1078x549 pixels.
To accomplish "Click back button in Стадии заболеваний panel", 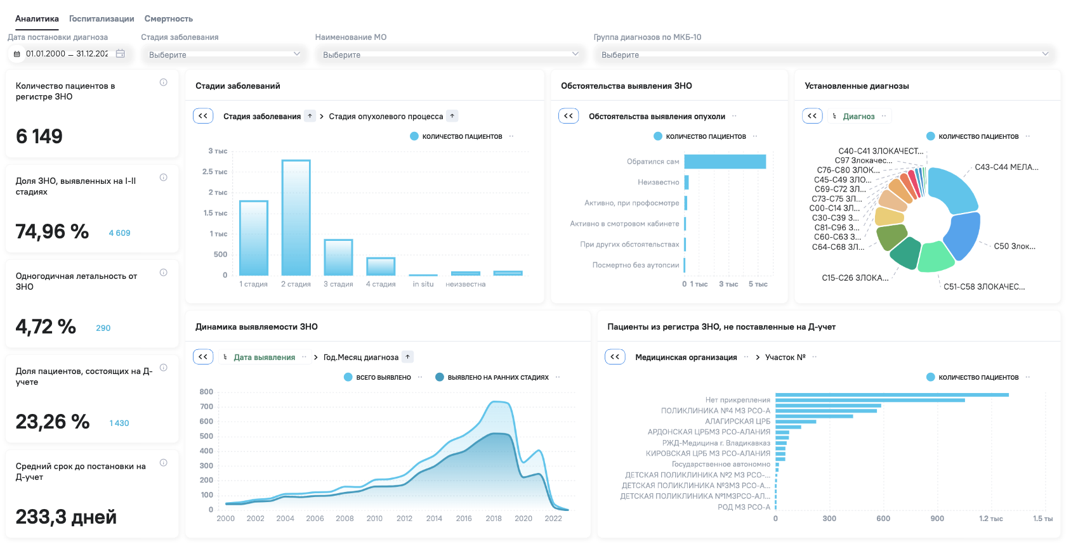I will pyautogui.click(x=203, y=116).
